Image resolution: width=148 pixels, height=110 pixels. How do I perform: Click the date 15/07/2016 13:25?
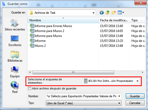click(x=111, y=41)
